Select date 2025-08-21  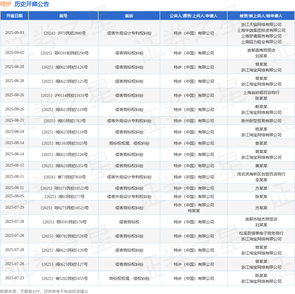[14, 120]
